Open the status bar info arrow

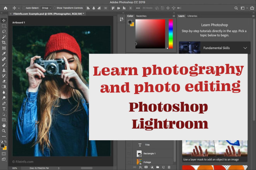[59, 168]
